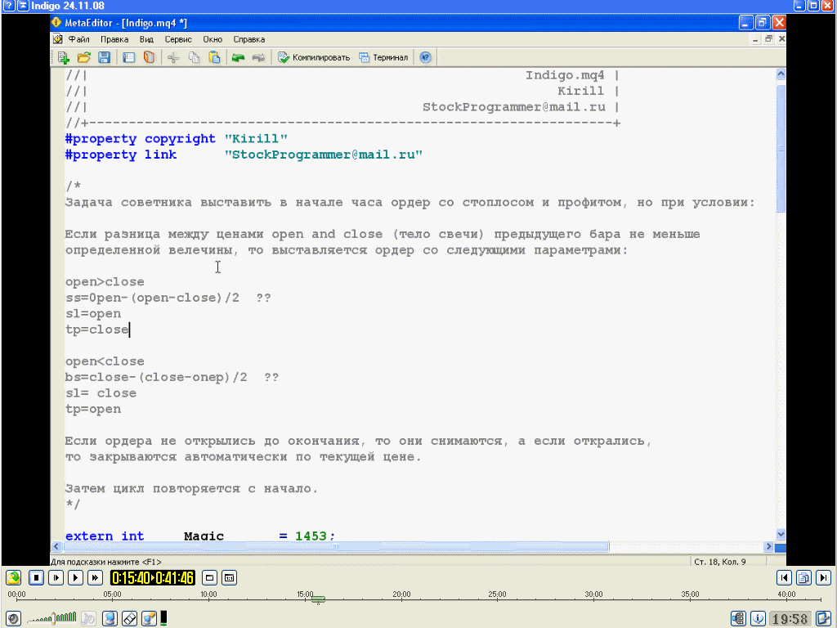Save the file with the floppy disk icon
Screen dimensions: 837x628
pyautogui.click(x=104, y=57)
